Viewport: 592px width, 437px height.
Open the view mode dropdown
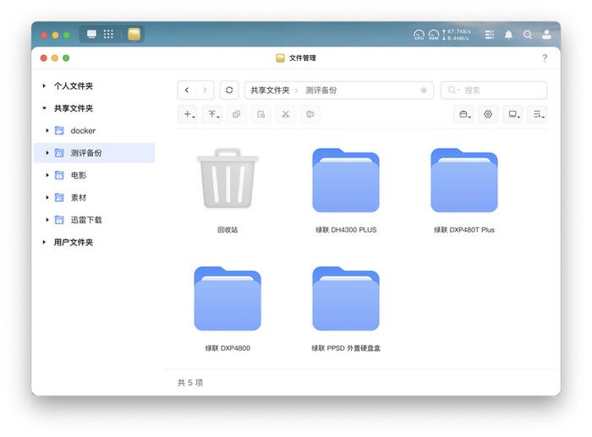(513, 114)
